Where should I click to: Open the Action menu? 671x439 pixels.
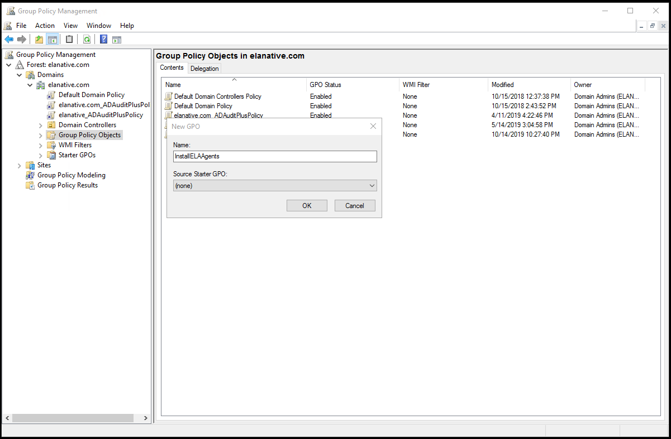44,25
